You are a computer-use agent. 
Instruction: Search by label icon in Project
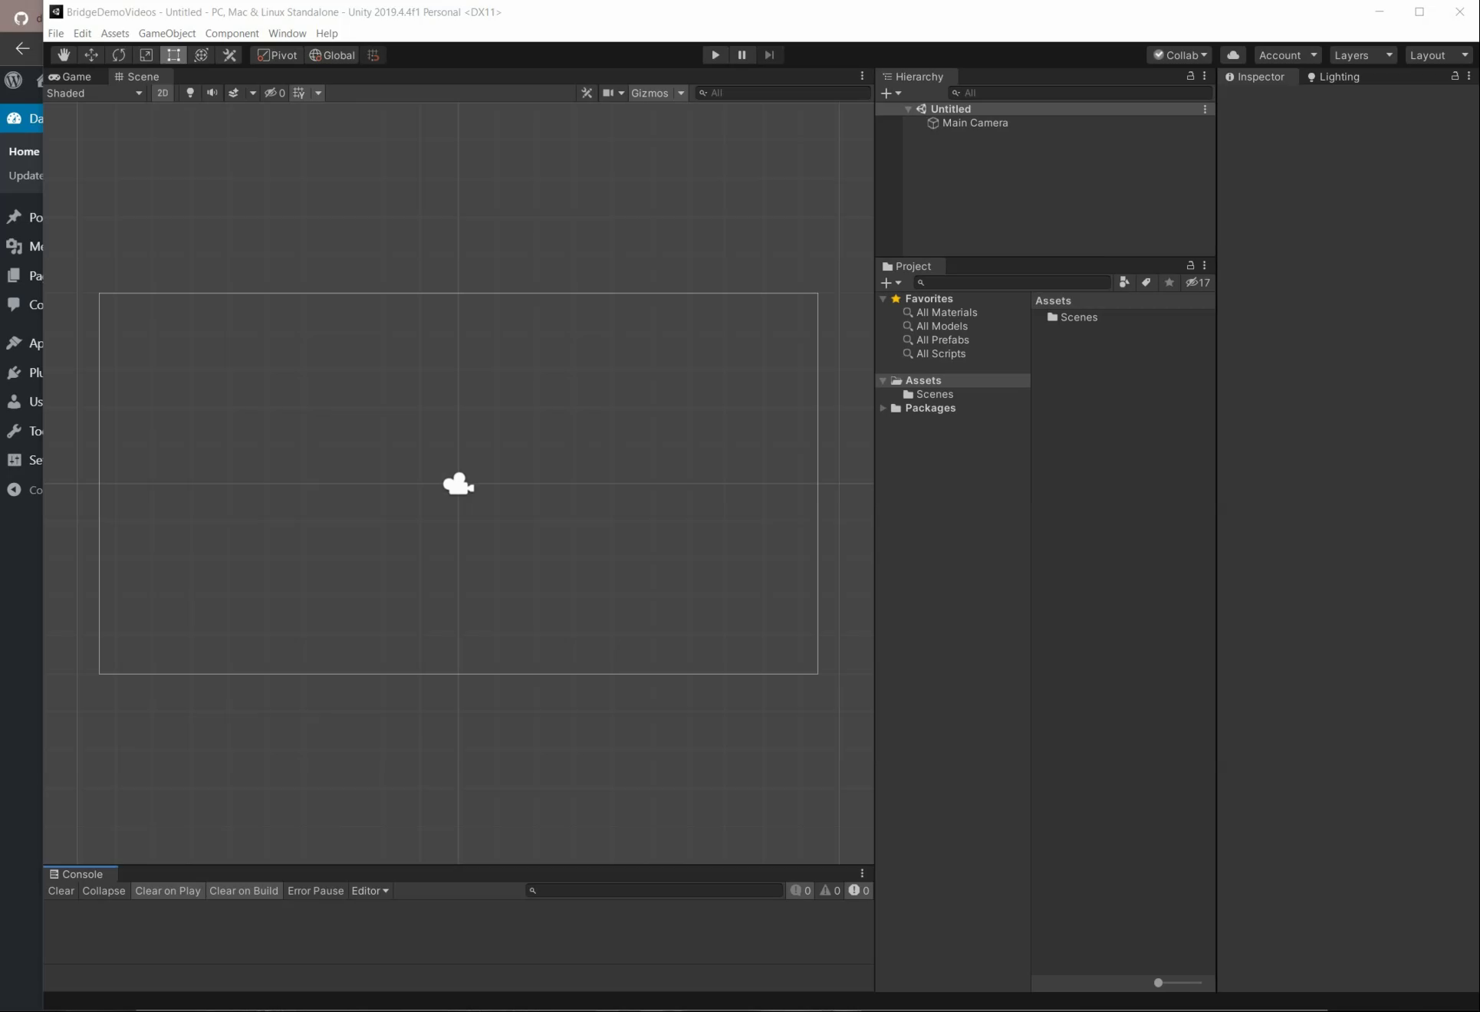tap(1146, 283)
